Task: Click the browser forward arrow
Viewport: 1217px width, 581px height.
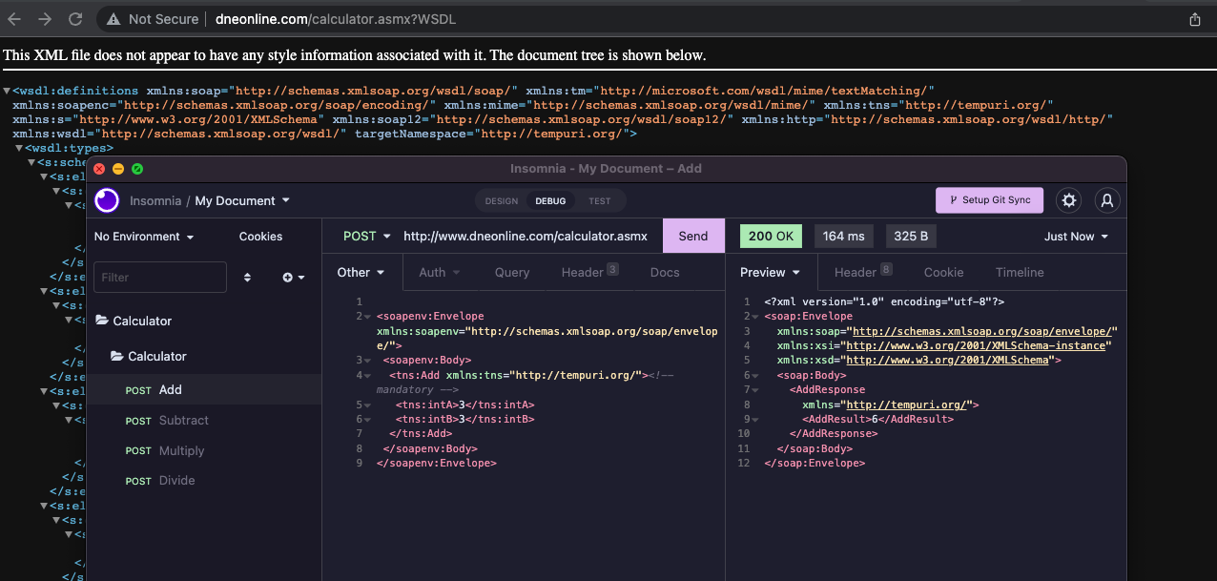Action: pos(45,19)
